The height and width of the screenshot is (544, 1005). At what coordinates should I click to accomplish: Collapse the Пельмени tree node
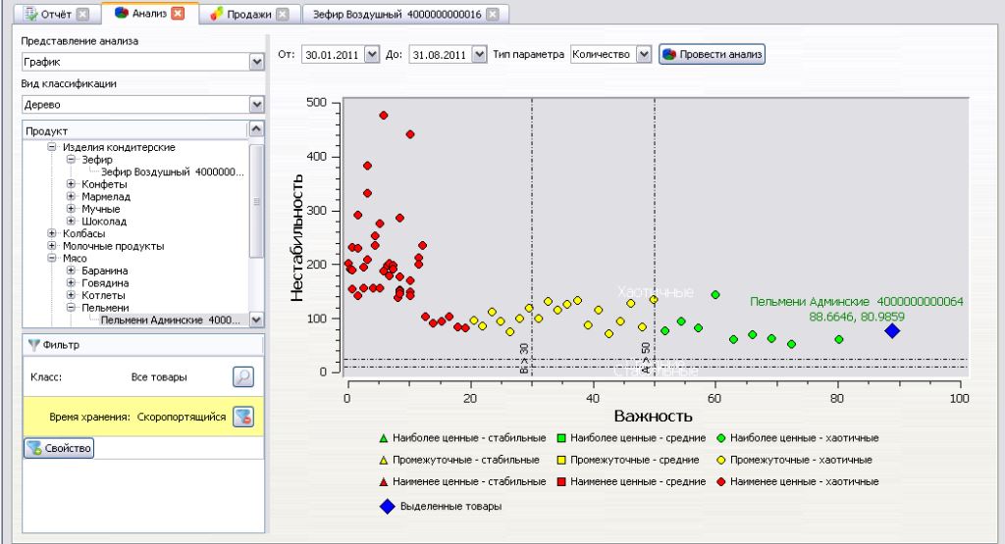71,307
